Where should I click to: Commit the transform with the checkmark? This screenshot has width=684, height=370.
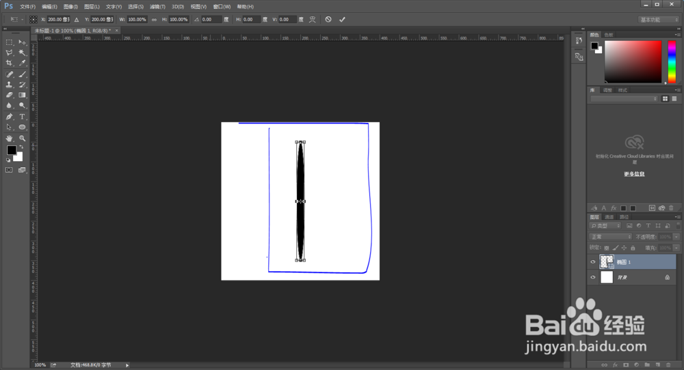click(342, 20)
